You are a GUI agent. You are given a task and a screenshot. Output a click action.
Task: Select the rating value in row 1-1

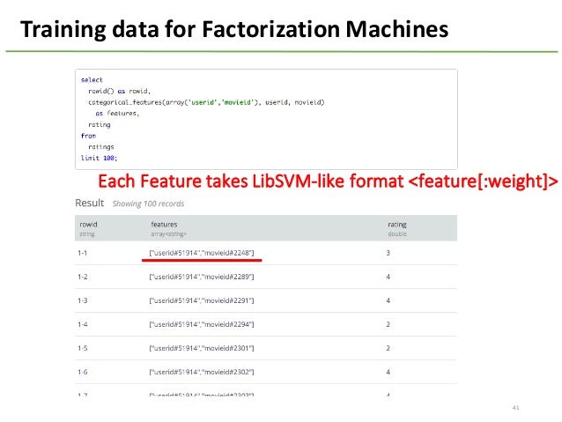click(388, 253)
